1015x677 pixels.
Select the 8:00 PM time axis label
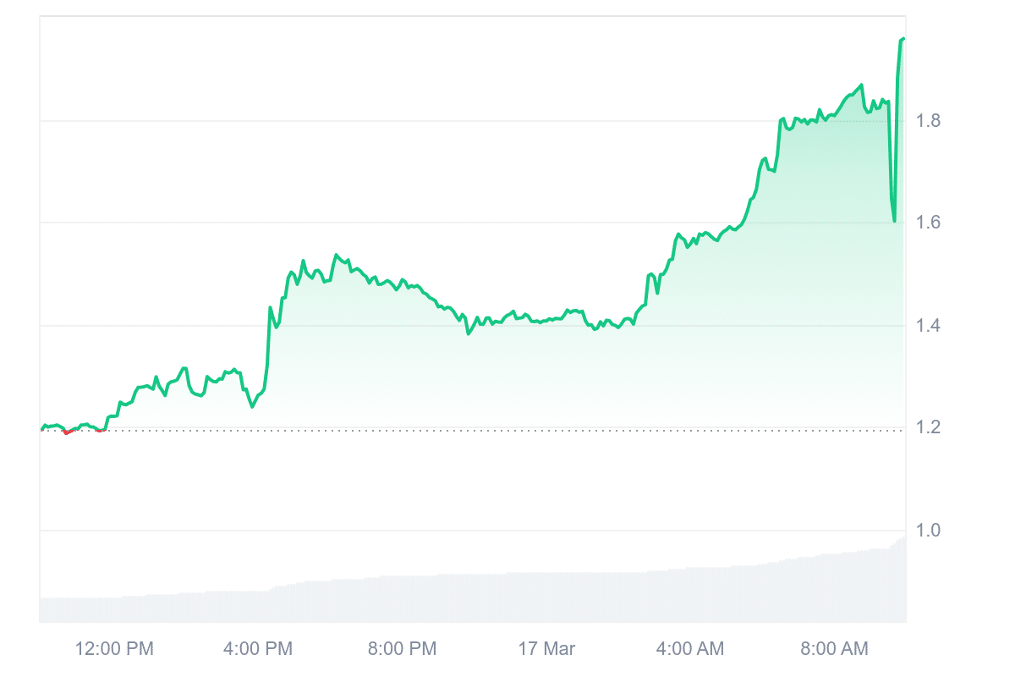pos(403,649)
